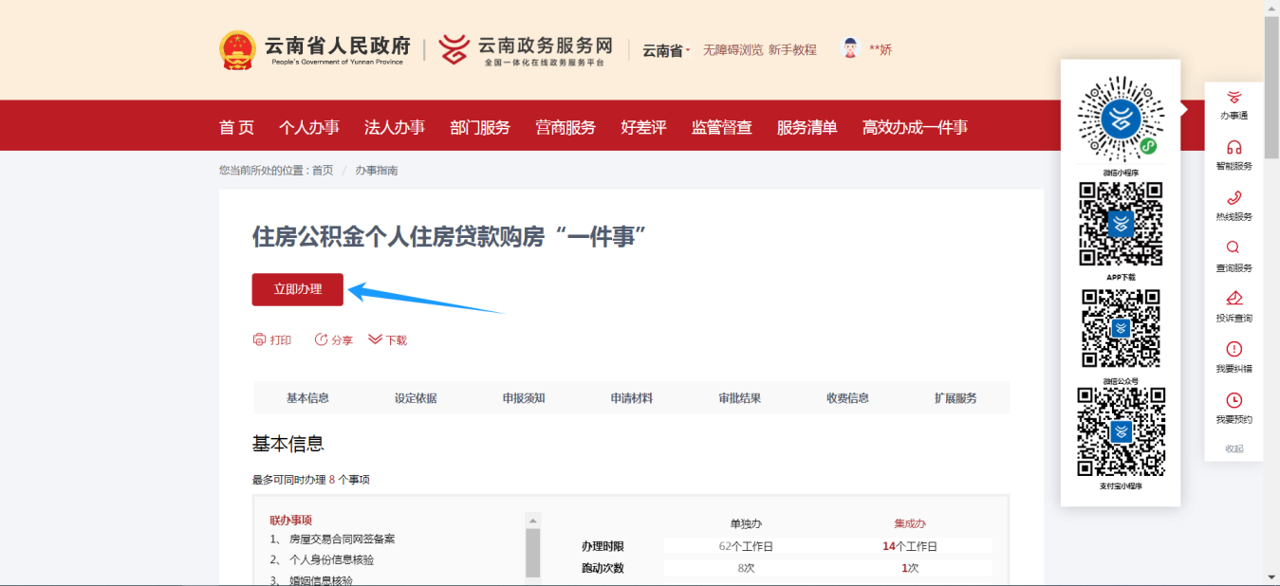Select 营商服务 in the red navigation bar

(x=566, y=127)
